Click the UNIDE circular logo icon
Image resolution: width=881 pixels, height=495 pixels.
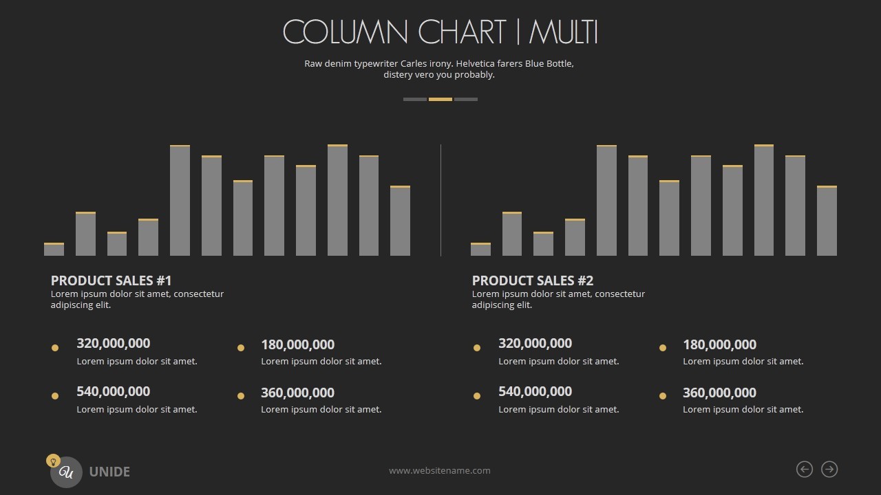coord(67,472)
